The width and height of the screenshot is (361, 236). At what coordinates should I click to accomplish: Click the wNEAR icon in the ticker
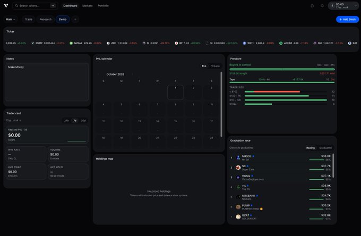281,43
